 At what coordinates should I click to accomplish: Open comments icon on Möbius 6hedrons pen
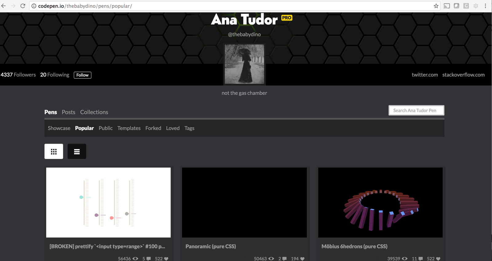(x=421, y=259)
